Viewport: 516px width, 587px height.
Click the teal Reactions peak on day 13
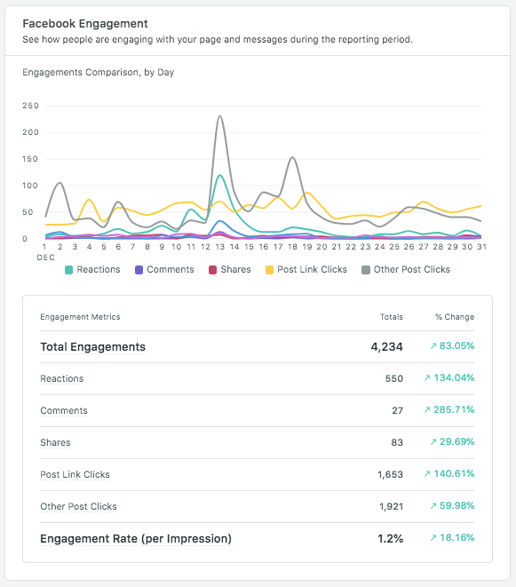coord(219,176)
